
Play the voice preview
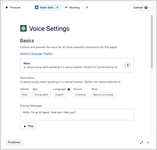point(29,126)
